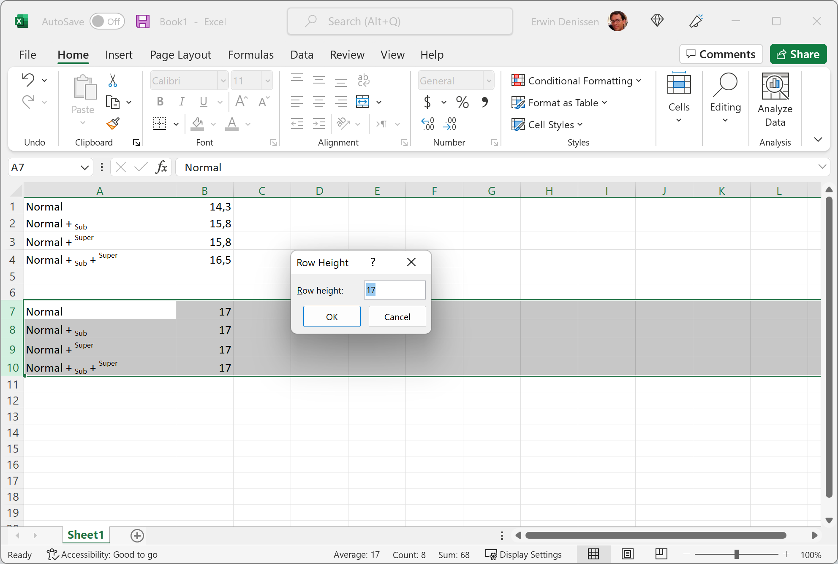Image resolution: width=838 pixels, height=564 pixels.
Task: Toggle Center horizontal alignment
Action: (319, 102)
